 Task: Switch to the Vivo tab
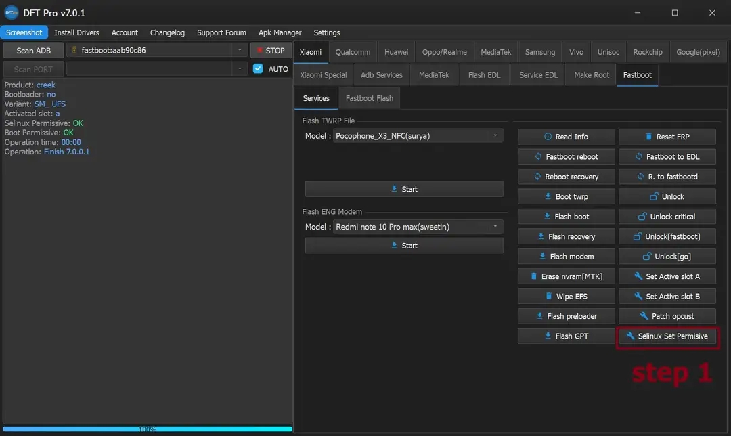coord(576,52)
